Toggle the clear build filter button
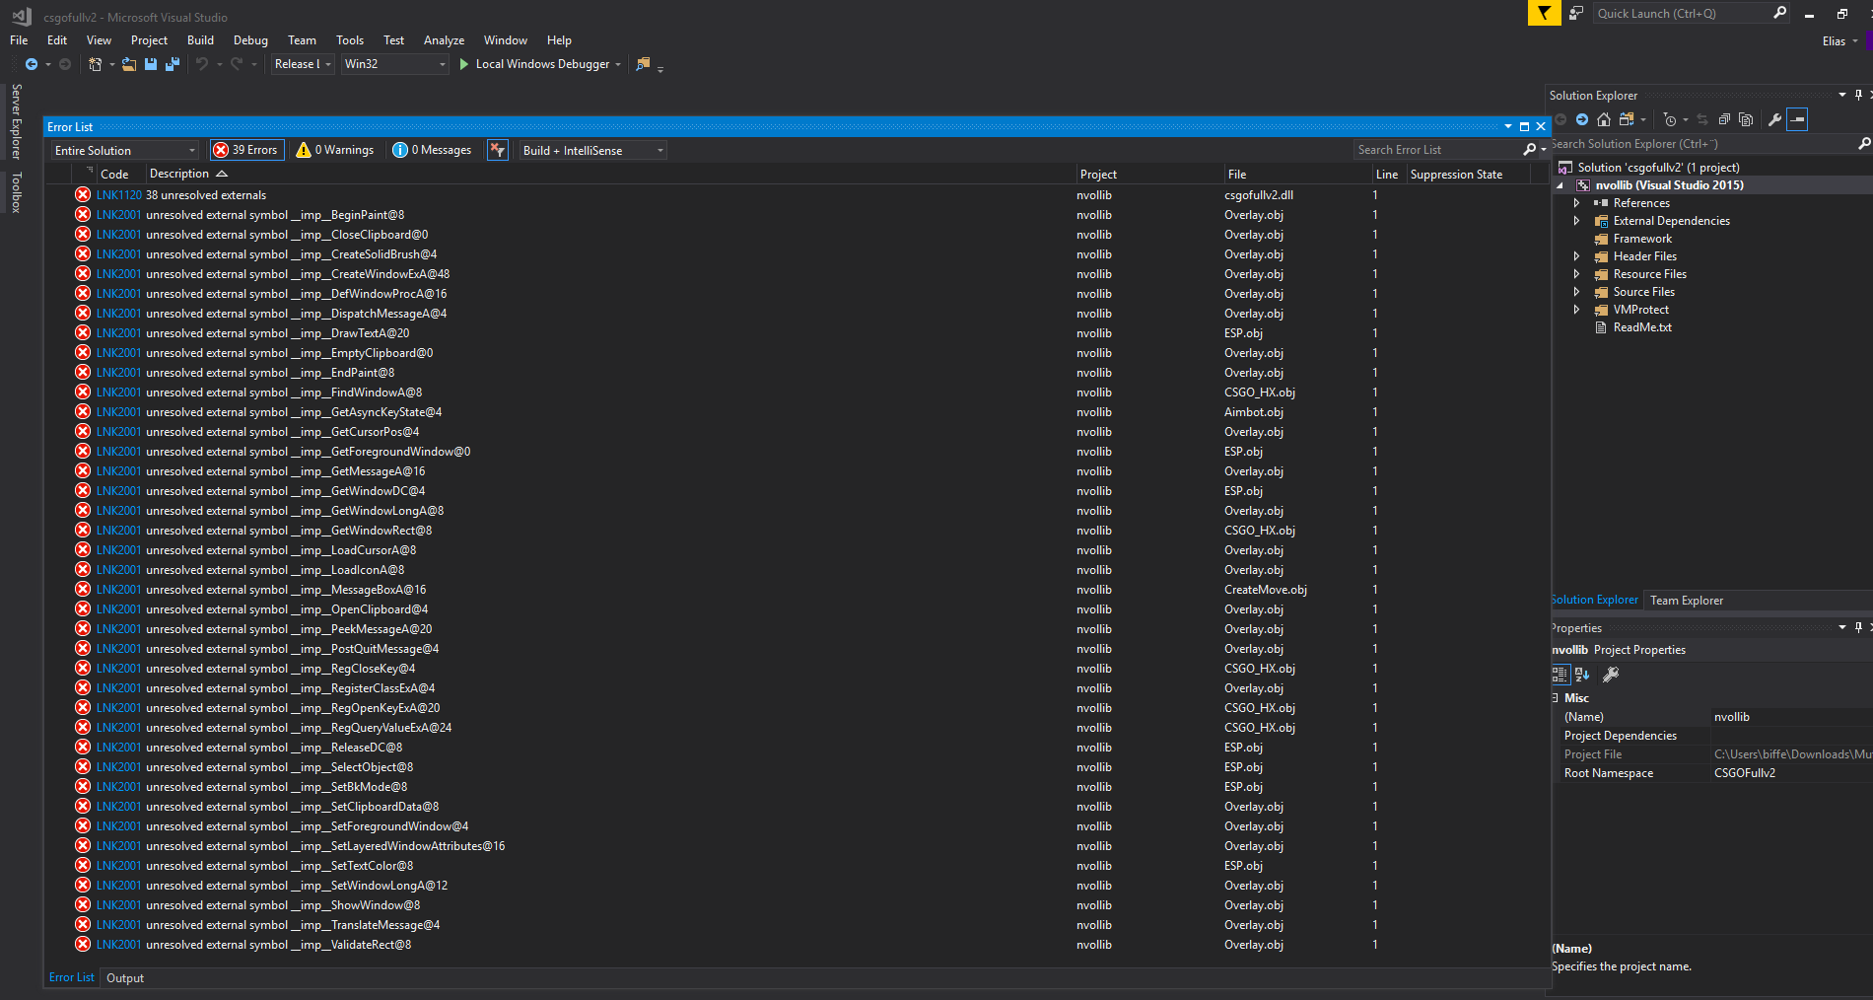 pyautogui.click(x=498, y=150)
